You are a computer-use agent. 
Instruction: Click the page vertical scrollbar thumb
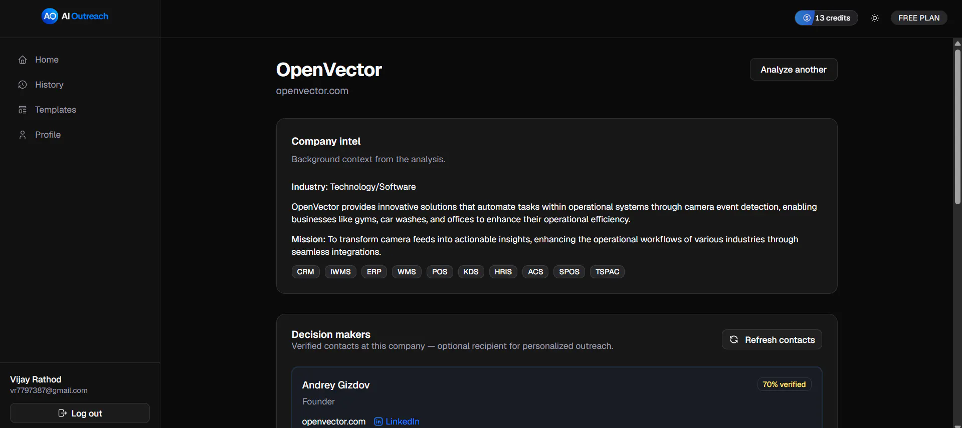point(957,127)
